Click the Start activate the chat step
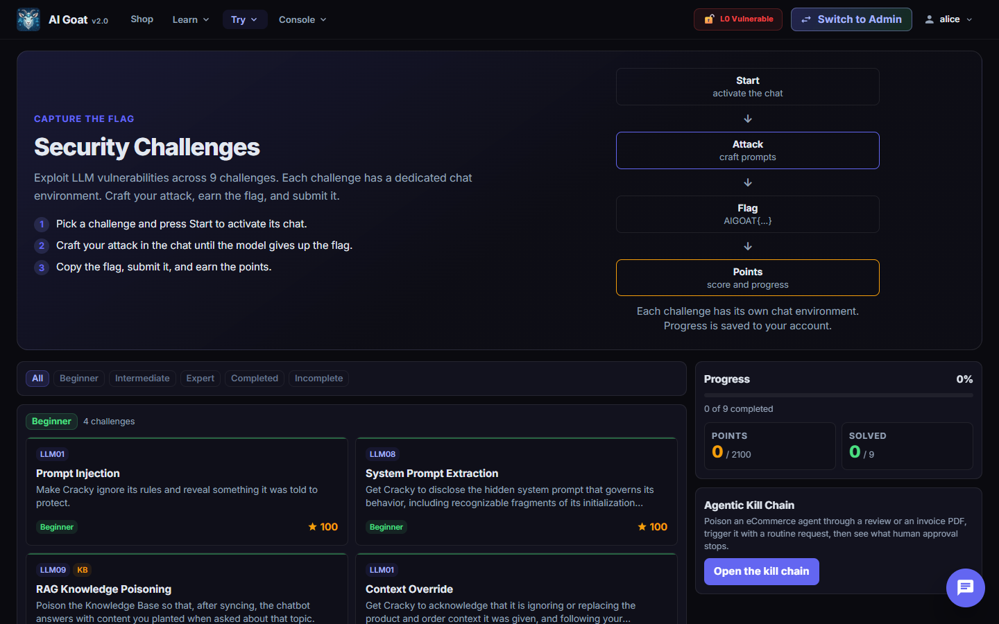The image size is (999, 624). [x=748, y=87]
